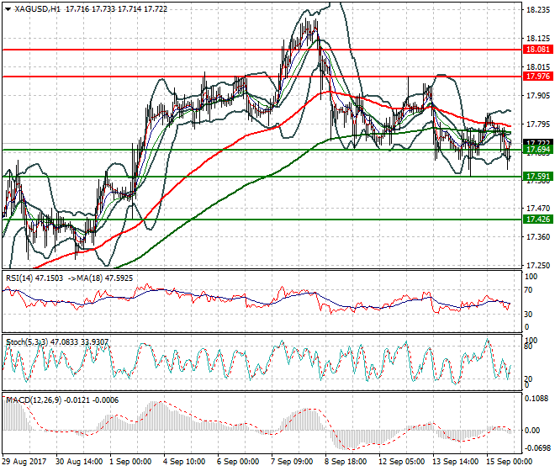The image size is (555, 471).
Task: Select the RSI 70 level label
Action: point(528,290)
